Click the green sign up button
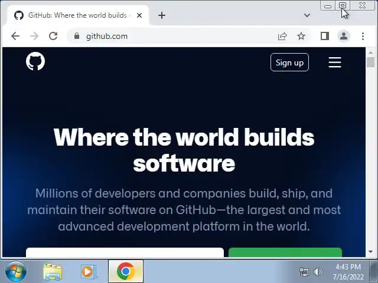Screen dimensions: 378x283 pyautogui.click(x=285, y=252)
